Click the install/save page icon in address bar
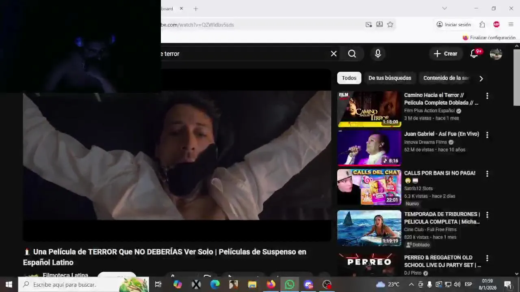 [x=379, y=25]
